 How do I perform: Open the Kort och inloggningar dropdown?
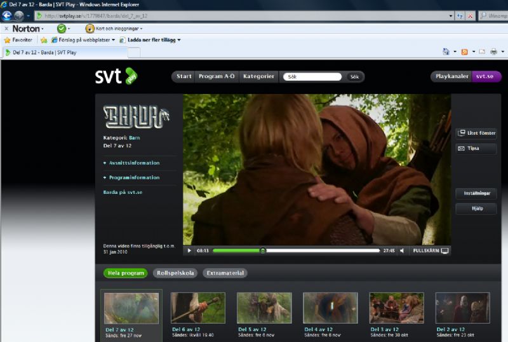[114, 29]
